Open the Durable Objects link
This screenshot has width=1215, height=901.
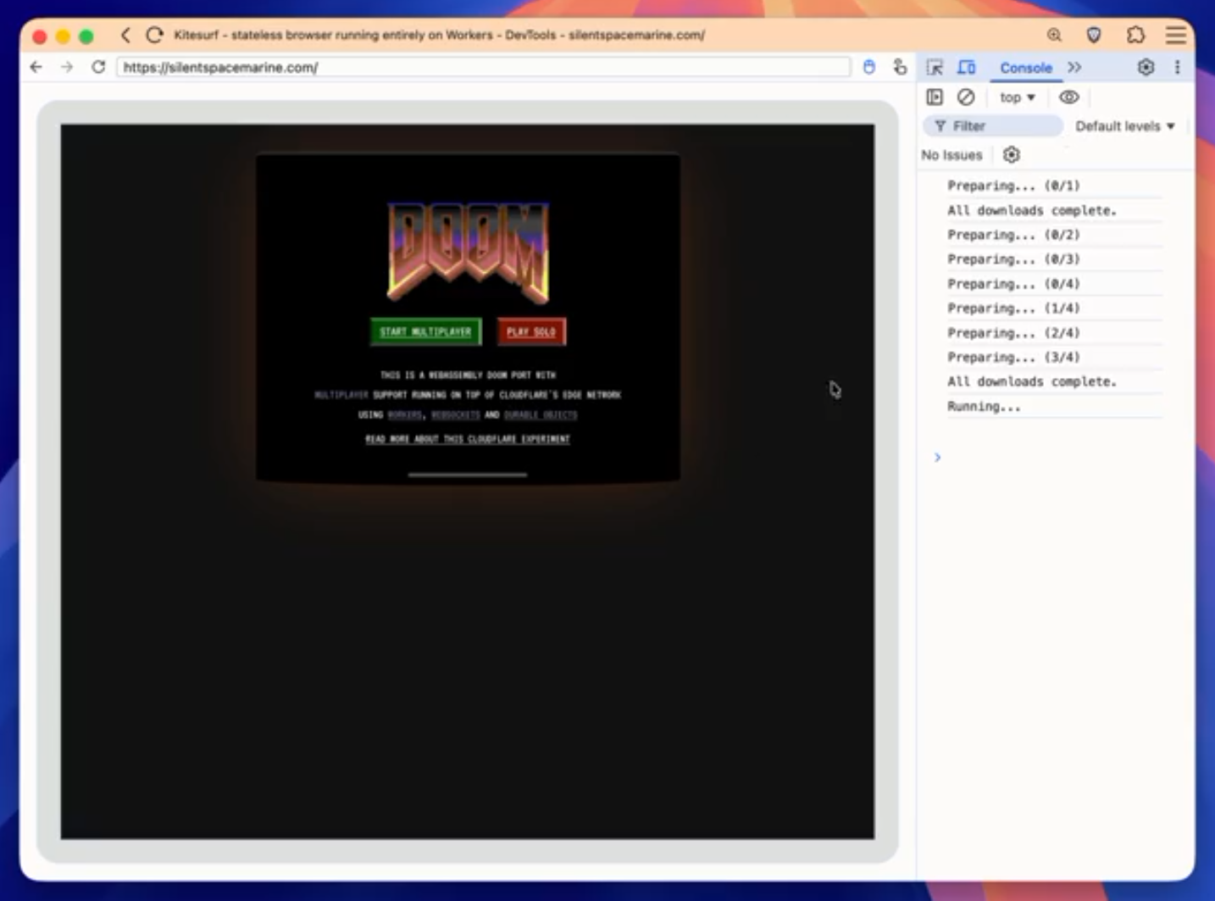tap(541, 415)
